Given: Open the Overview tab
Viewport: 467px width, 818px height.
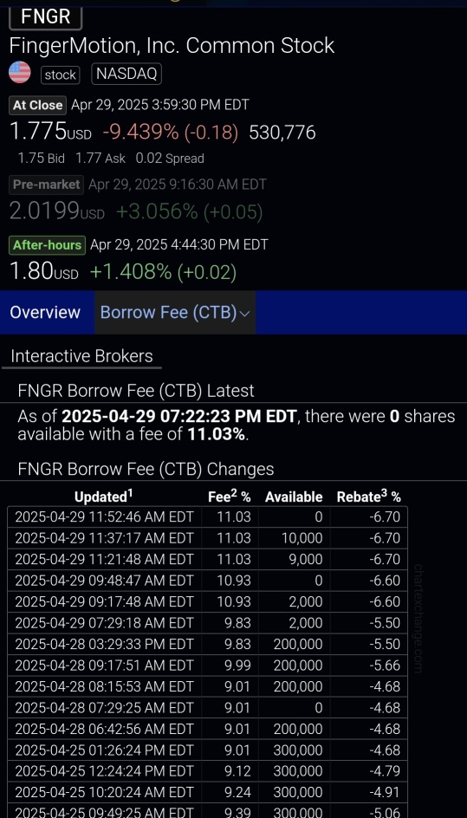Looking at the screenshot, I should [x=45, y=312].
